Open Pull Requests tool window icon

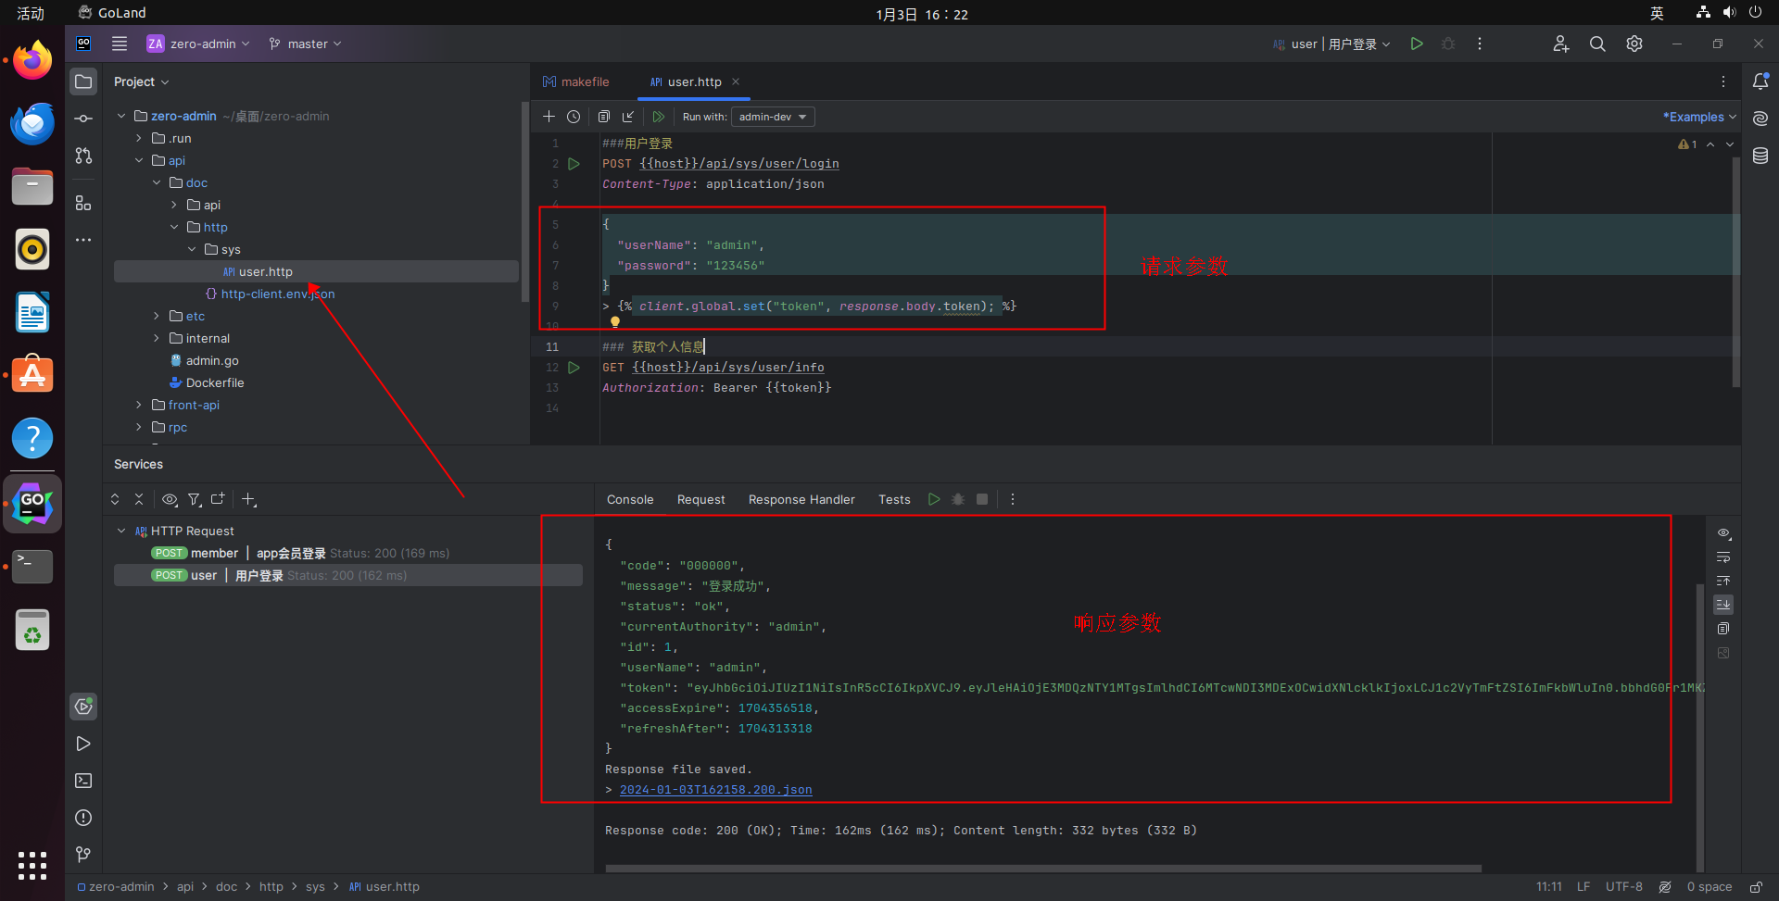point(83,156)
